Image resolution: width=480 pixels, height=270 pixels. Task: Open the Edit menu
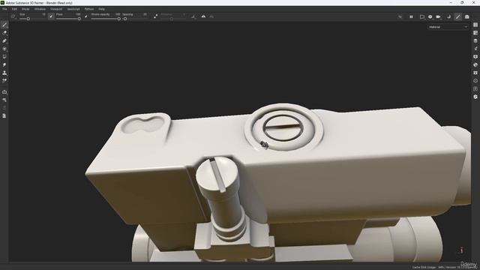click(14, 9)
